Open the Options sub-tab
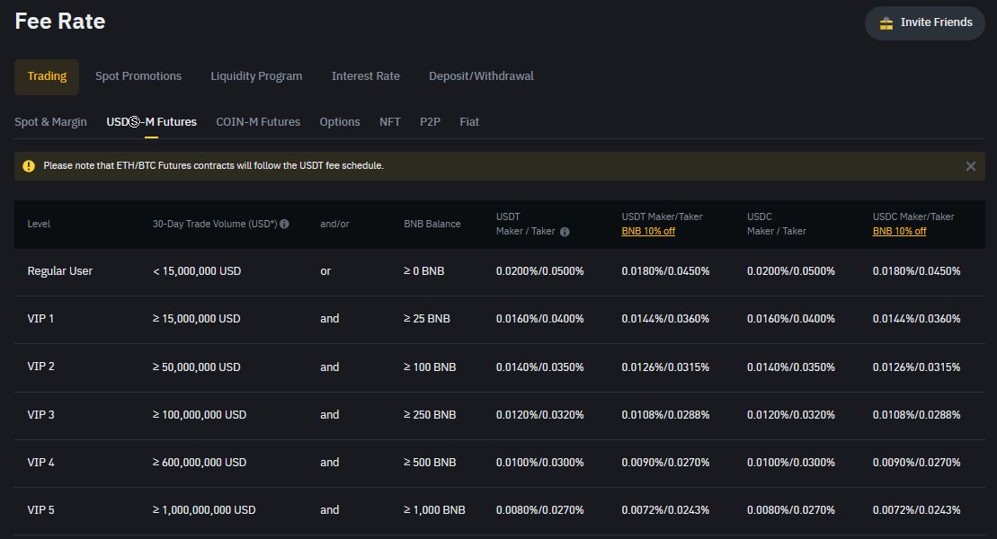This screenshot has height=539, width=997. point(340,122)
